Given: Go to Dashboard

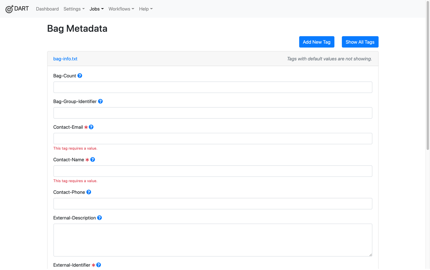Looking at the screenshot, I should click(47, 9).
